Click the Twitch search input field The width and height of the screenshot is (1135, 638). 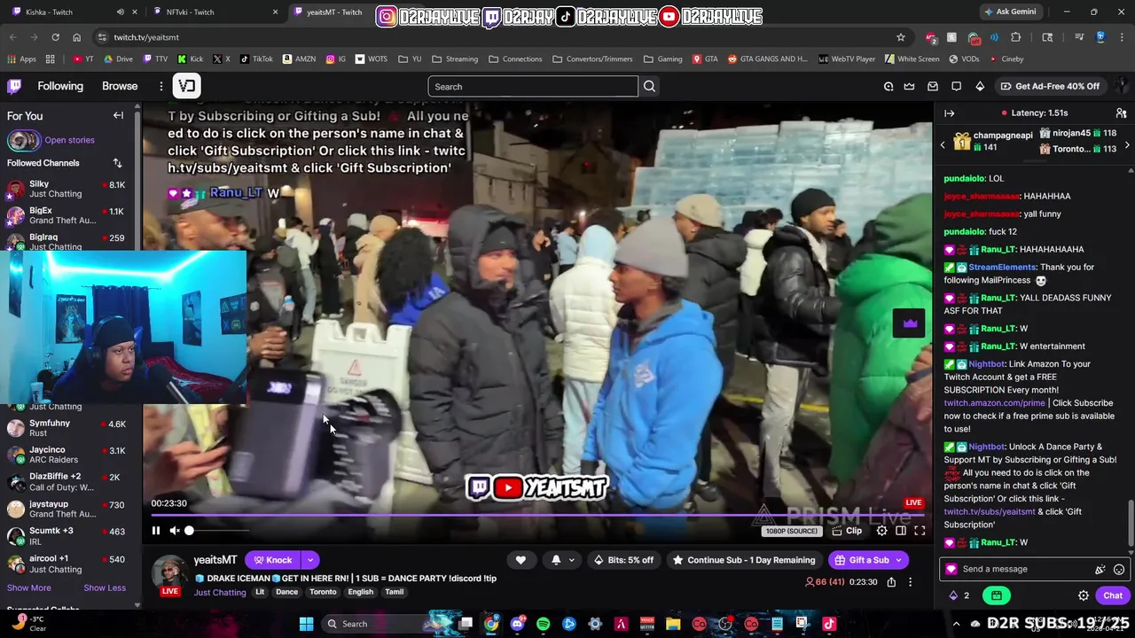[532, 86]
